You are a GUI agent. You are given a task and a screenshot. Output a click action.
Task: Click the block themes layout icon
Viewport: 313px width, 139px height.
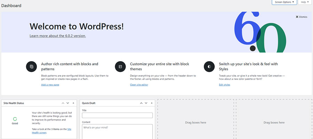click(x=120, y=66)
